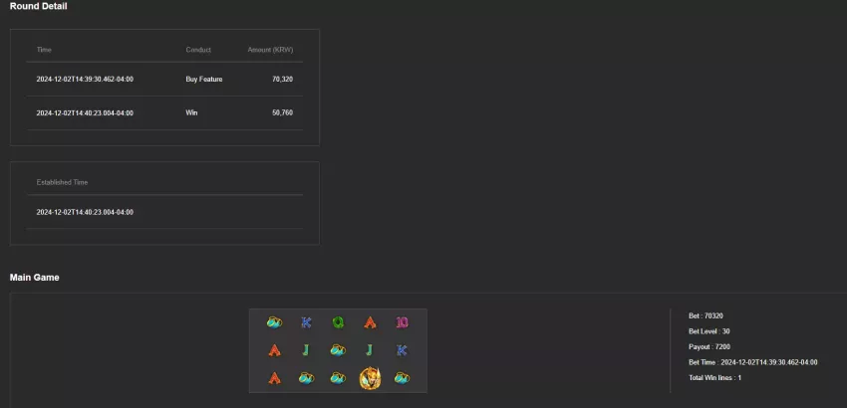This screenshot has height=408, width=847.
Task: Click the Round Detail heading
Action: [x=38, y=7]
